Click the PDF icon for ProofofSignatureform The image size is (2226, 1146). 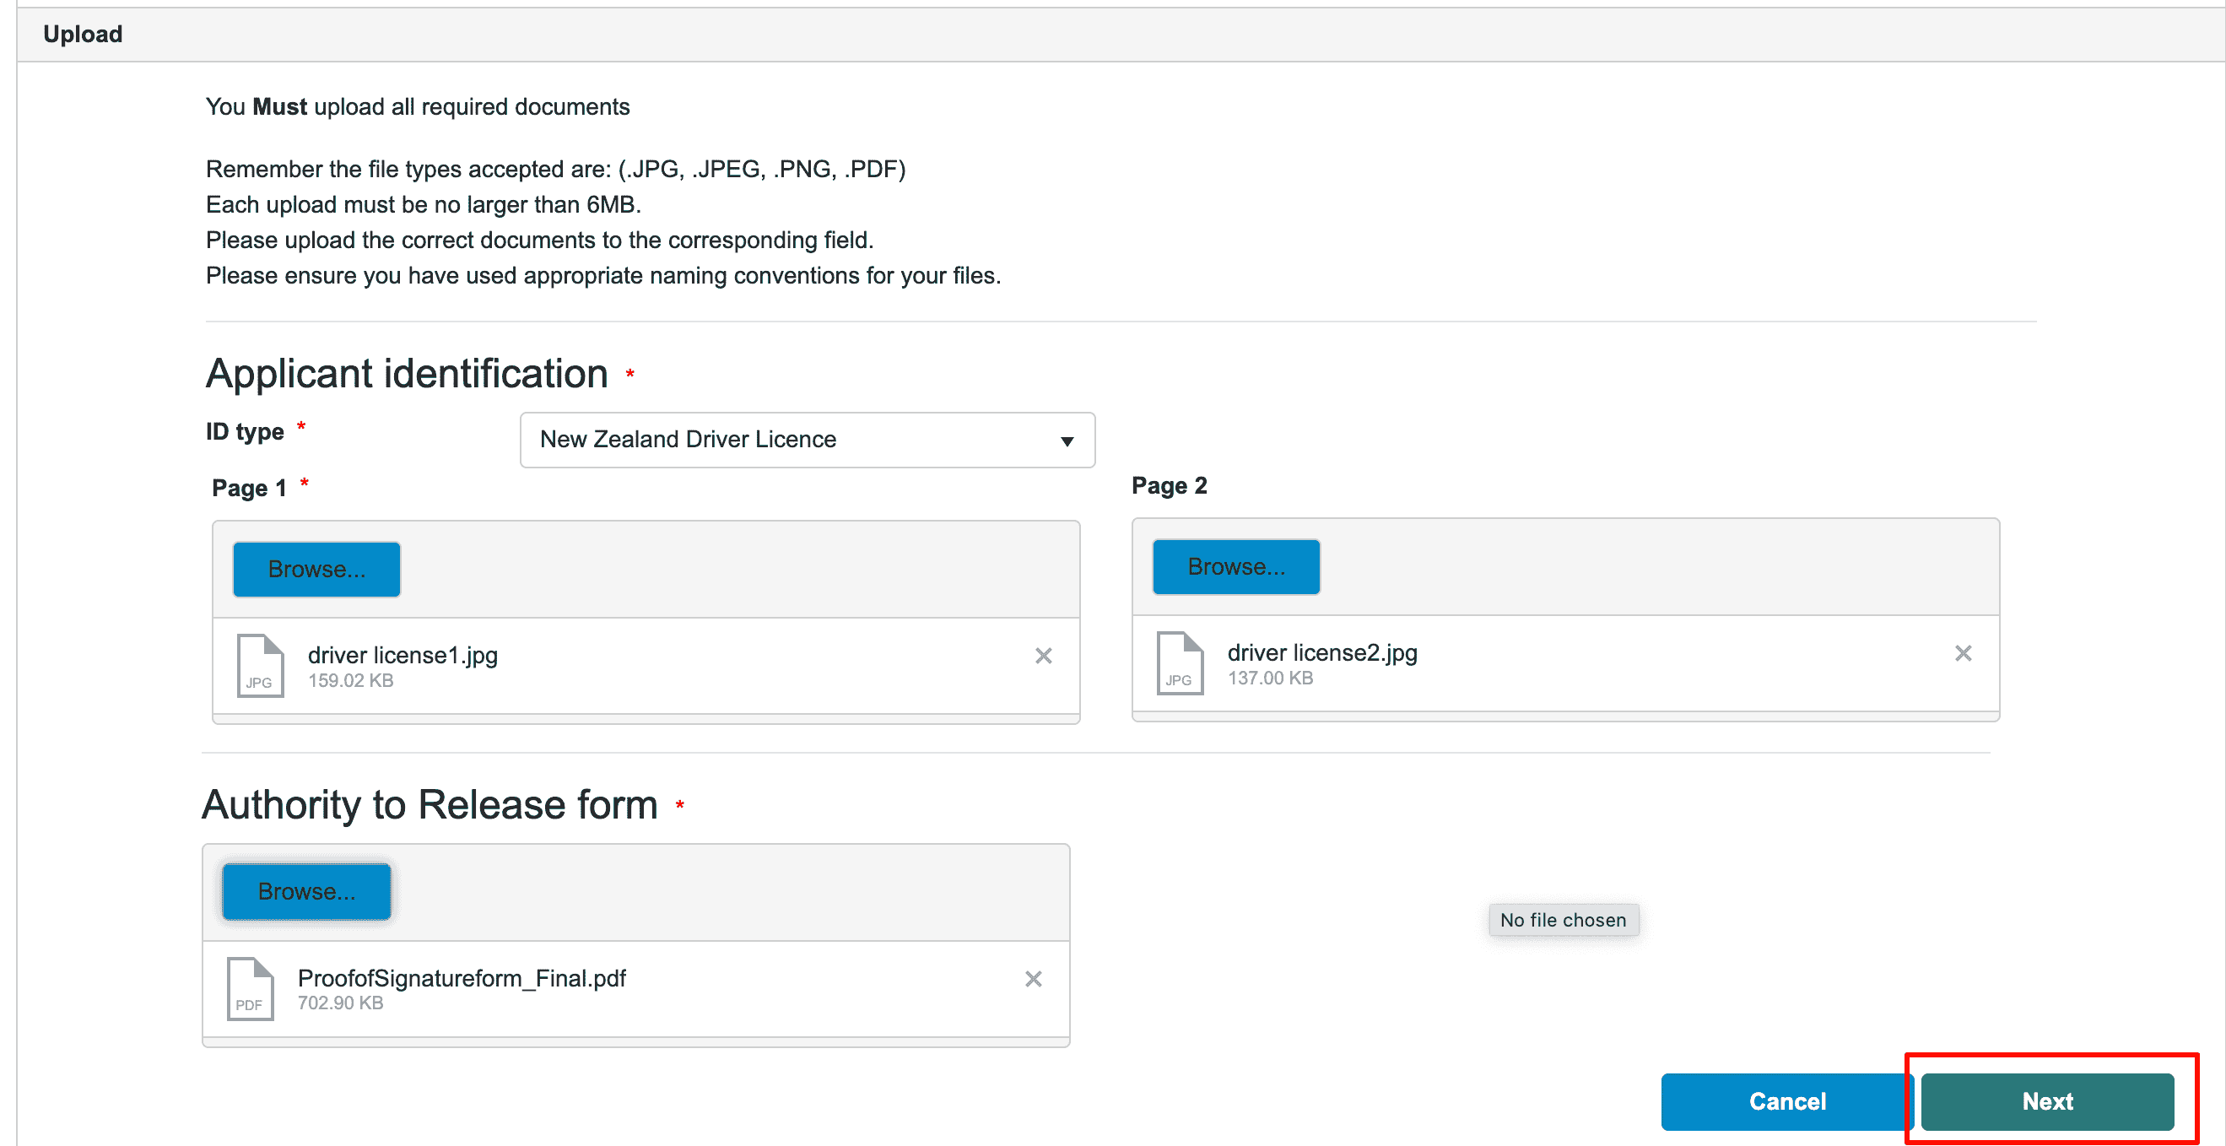point(250,988)
